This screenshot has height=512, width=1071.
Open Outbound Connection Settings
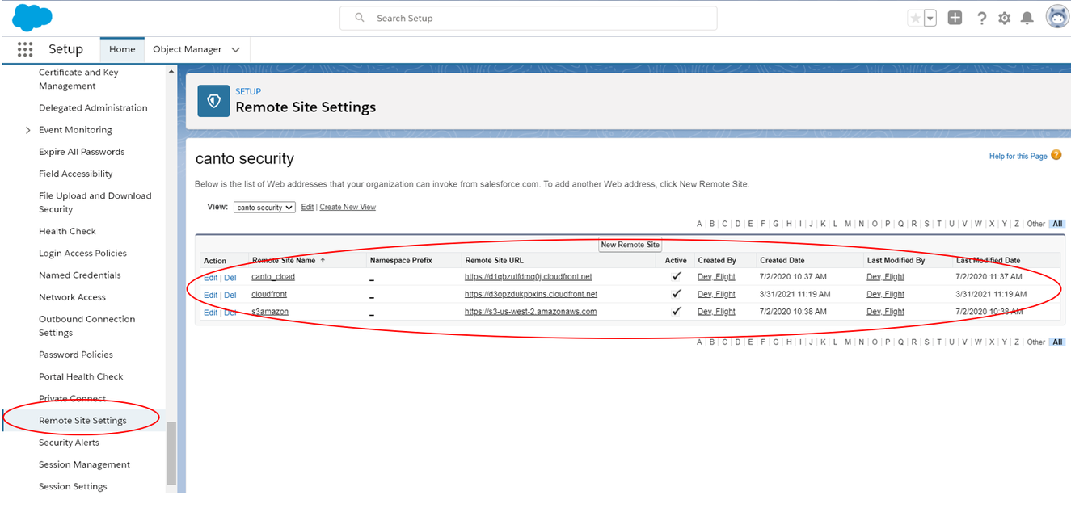coord(87,326)
